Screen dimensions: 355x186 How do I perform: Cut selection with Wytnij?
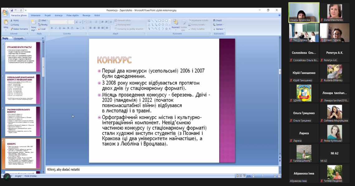15,20
